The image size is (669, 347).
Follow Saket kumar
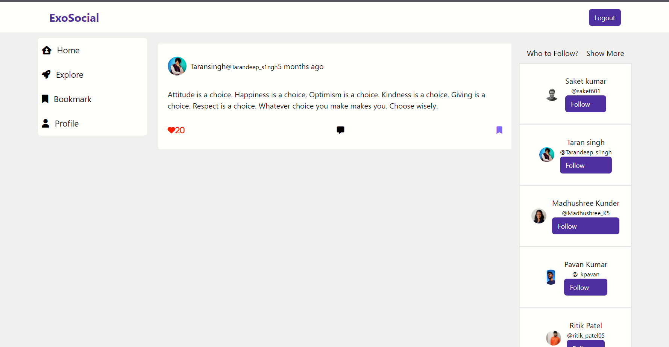(x=586, y=104)
